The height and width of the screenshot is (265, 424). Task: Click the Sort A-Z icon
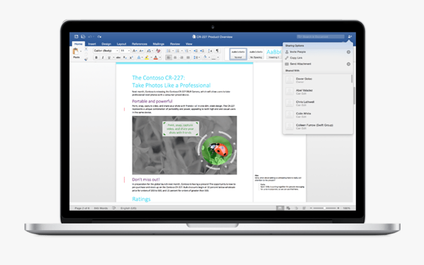(210, 51)
